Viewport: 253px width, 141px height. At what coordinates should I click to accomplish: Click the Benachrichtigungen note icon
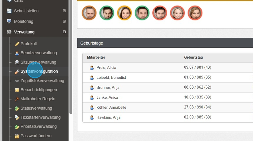point(17,90)
